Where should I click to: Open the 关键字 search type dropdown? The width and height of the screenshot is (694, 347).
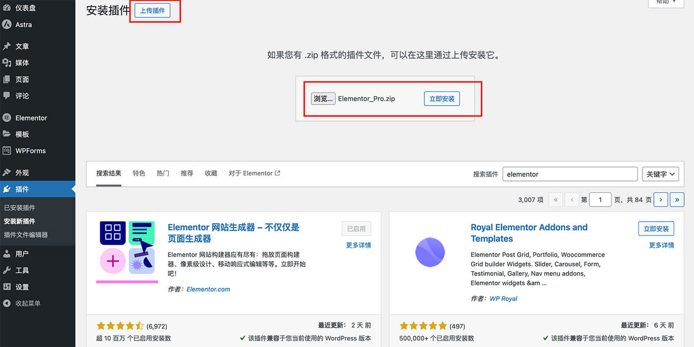pyautogui.click(x=660, y=174)
